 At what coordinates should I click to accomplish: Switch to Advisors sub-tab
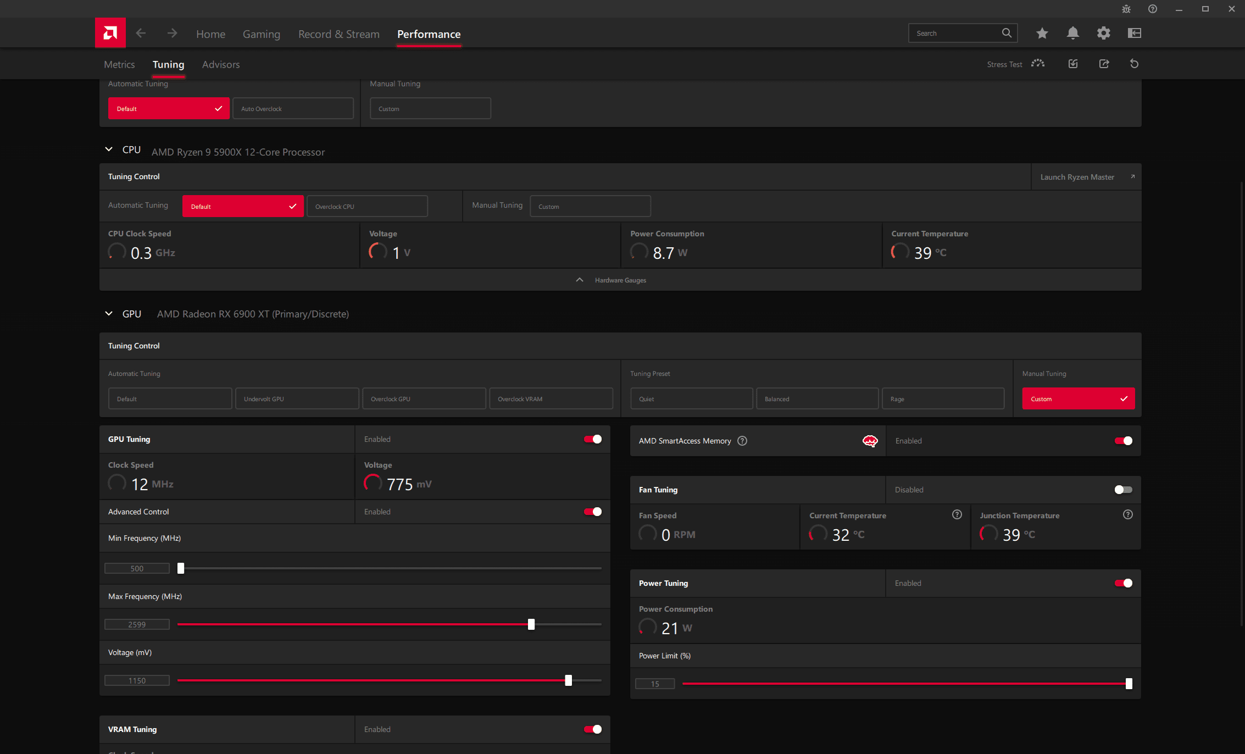coord(221,64)
